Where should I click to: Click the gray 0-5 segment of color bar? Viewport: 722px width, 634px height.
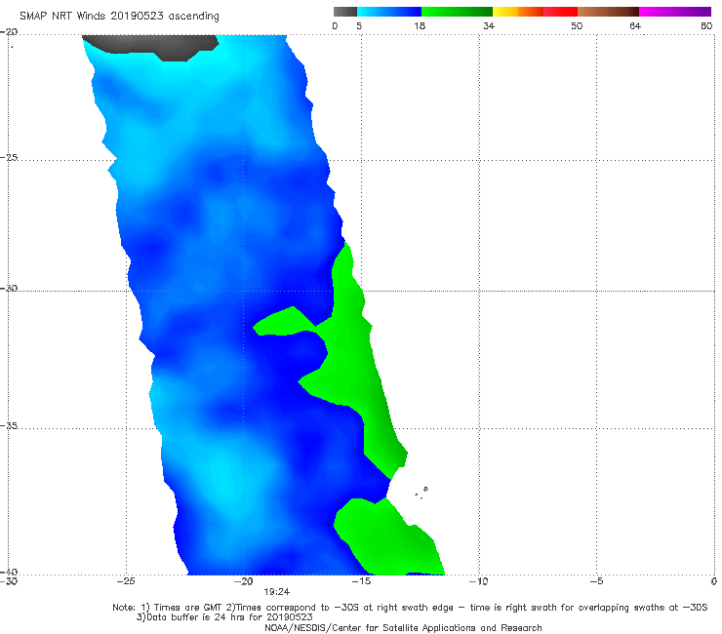pyautogui.click(x=345, y=12)
